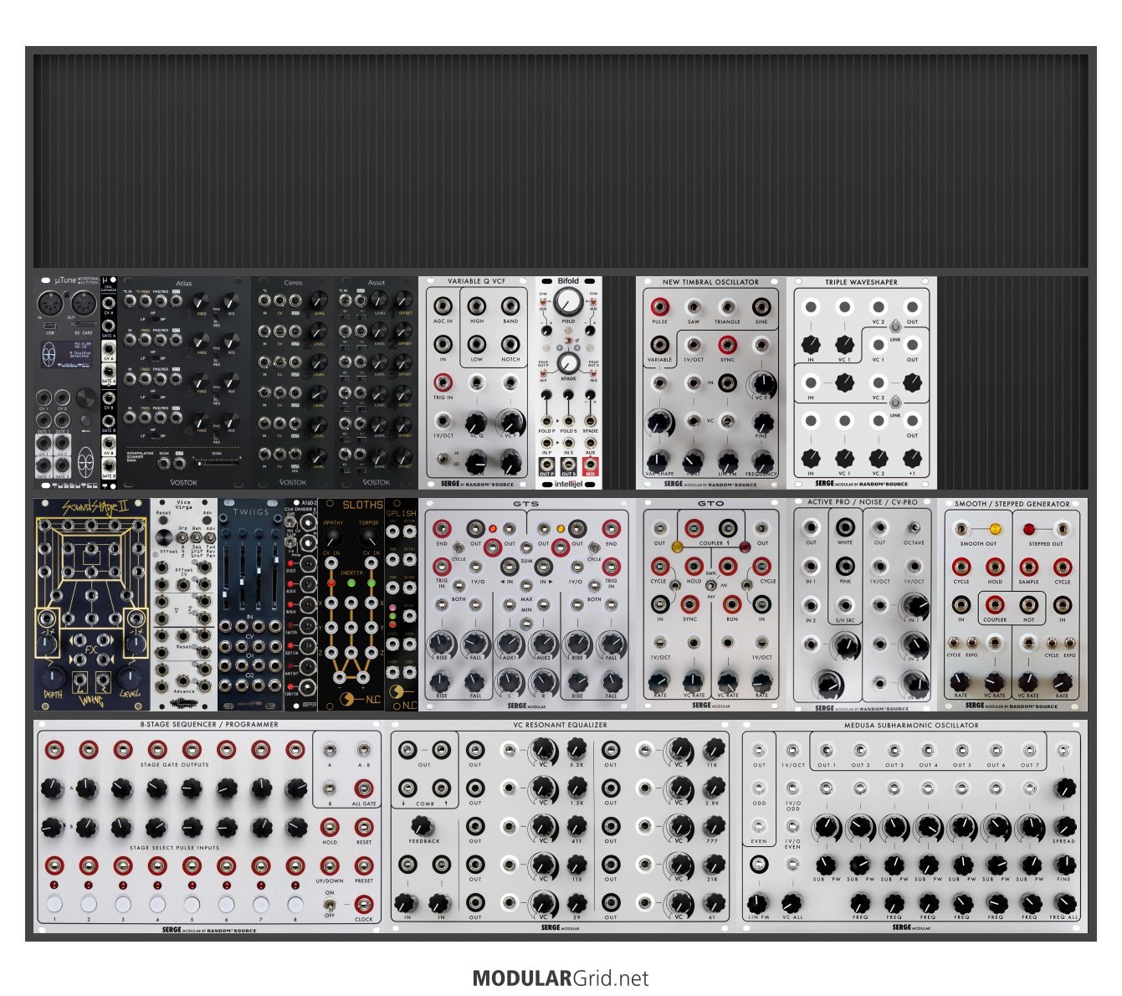Adjust the VC Q knob on the VCF
The height and width of the screenshot is (996, 1122).
pyautogui.click(x=477, y=421)
